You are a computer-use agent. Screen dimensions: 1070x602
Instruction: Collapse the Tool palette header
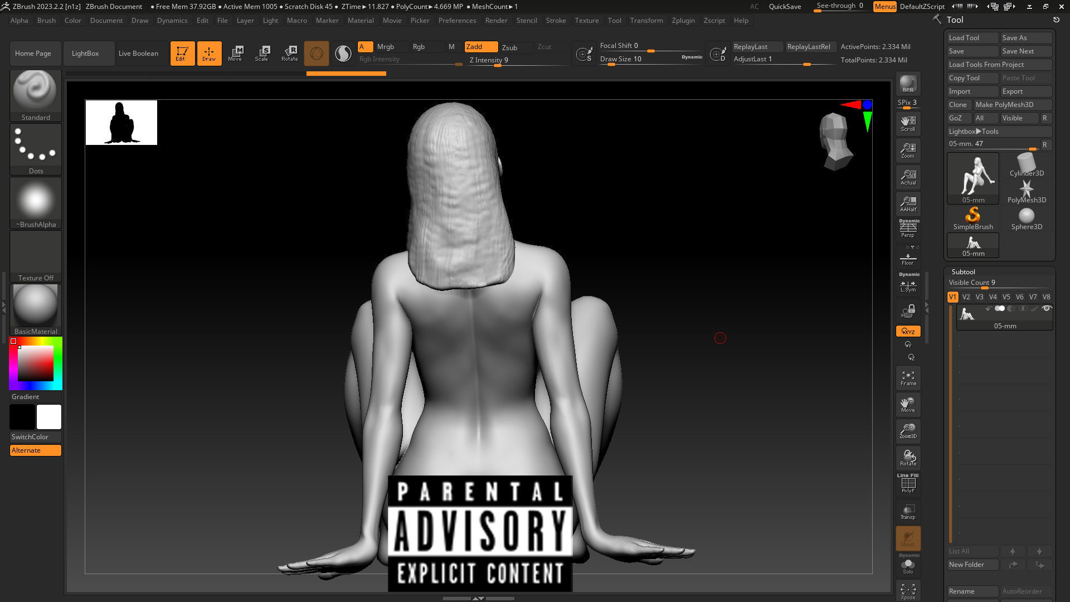pyautogui.click(x=955, y=20)
